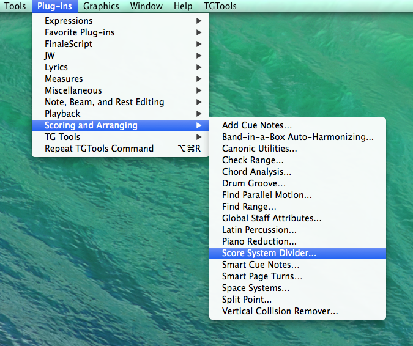The height and width of the screenshot is (346, 413).
Task: Open the Window menu in menu bar
Action: pyautogui.click(x=146, y=6)
